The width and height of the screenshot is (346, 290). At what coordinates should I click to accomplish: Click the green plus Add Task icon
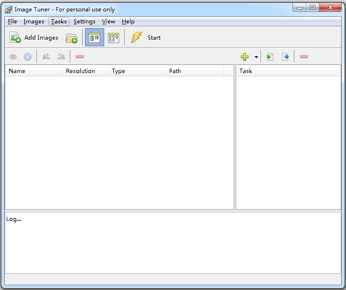coord(245,57)
